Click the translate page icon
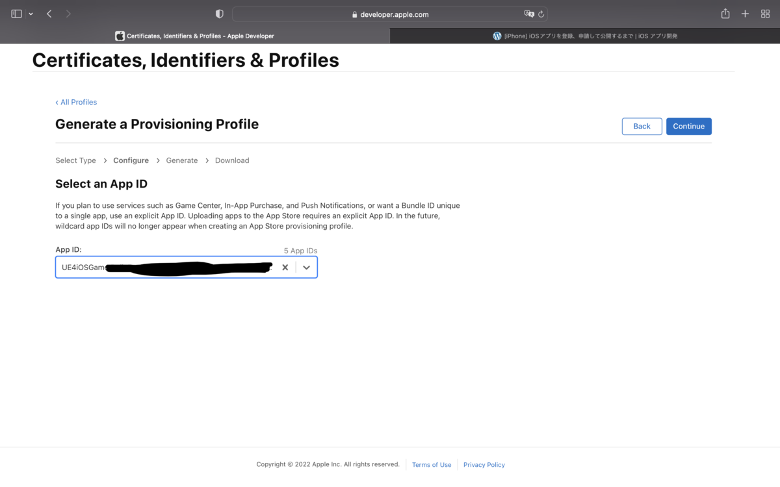 click(529, 14)
